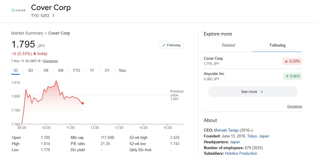Click the P/E ratio value 21,35

click(105, 144)
